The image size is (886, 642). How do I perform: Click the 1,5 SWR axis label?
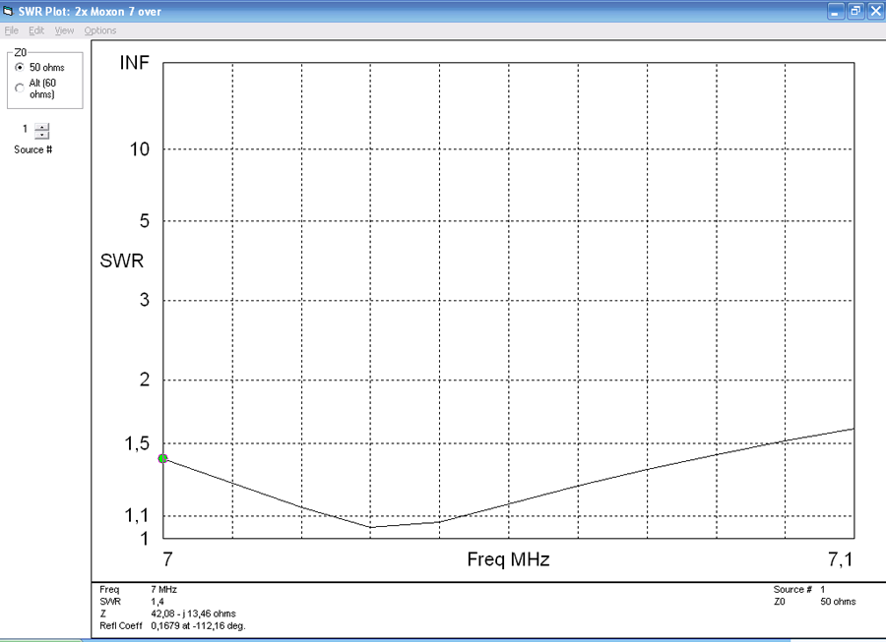click(x=137, y=443)
